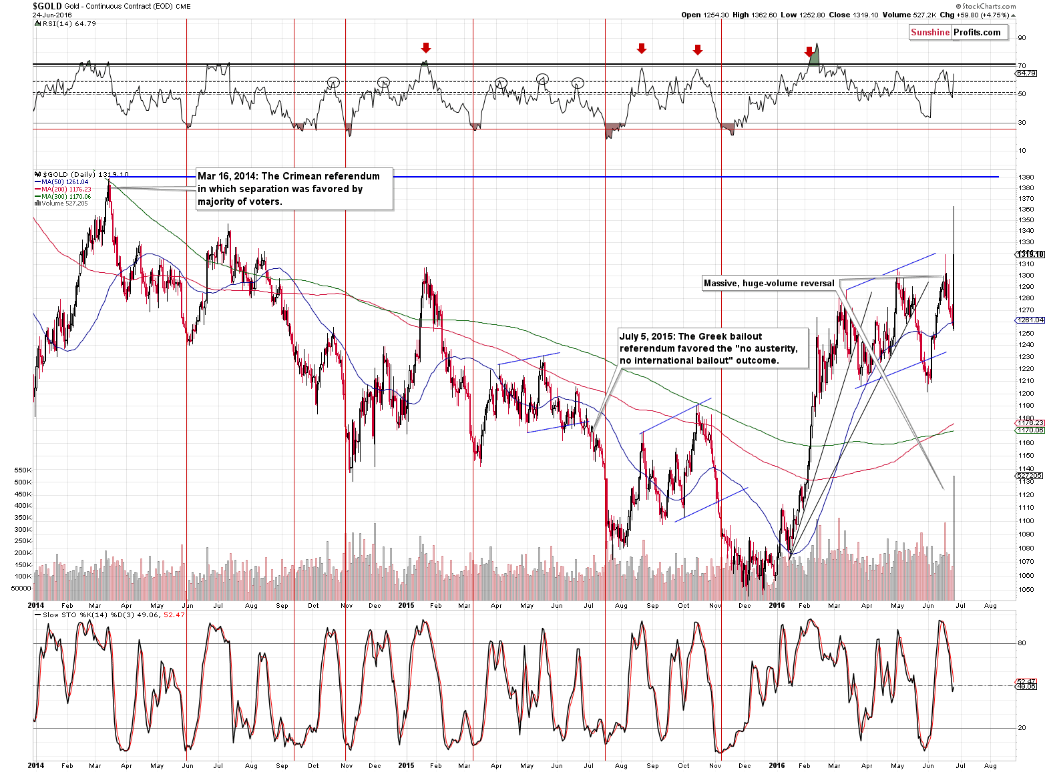This screenshot has width=1045, height=772.
Task: Click the 550K volume axis label
Action: tap(23, 470)
